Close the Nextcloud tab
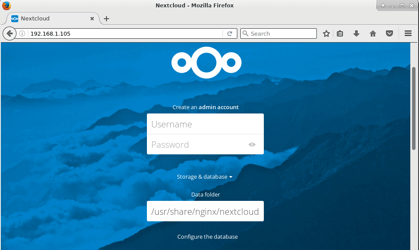419x250 pixels. click(92, 19)
